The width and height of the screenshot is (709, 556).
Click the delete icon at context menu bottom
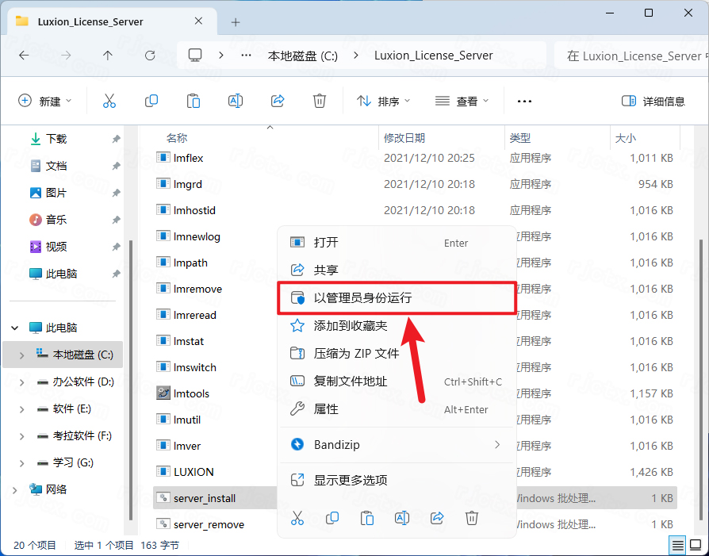tap(472, 518)
